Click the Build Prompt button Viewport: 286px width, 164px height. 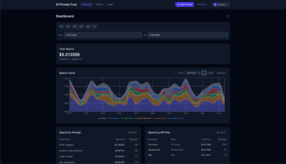click(x=184, y=4)
